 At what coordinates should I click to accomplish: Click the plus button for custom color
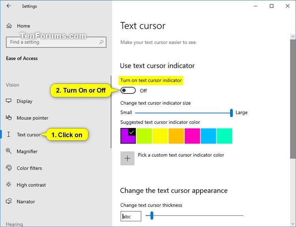click(127, 158)
